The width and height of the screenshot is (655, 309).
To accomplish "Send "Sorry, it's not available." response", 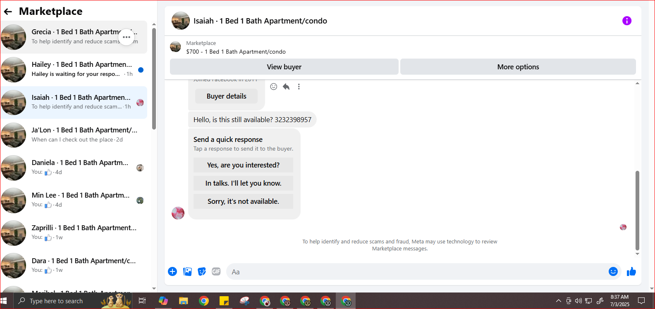I will [243, 201].
